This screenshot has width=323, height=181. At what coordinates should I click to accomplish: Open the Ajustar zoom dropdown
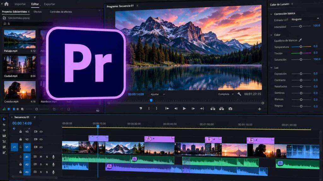[158, 94]
